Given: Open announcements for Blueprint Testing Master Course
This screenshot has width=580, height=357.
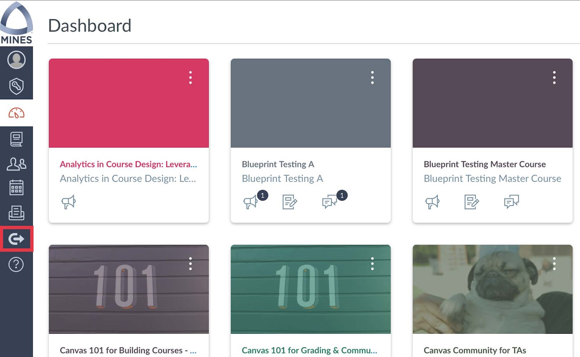Looking at the screenshot, I should point(432,202).
